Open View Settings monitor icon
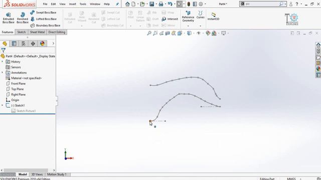Viewport: 321px width, 180px height. (224, 33)
